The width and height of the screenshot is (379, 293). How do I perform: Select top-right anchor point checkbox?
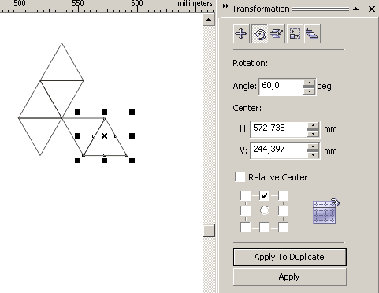(283, 195)
